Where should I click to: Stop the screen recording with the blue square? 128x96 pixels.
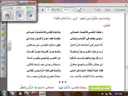[x=30, y=15]
